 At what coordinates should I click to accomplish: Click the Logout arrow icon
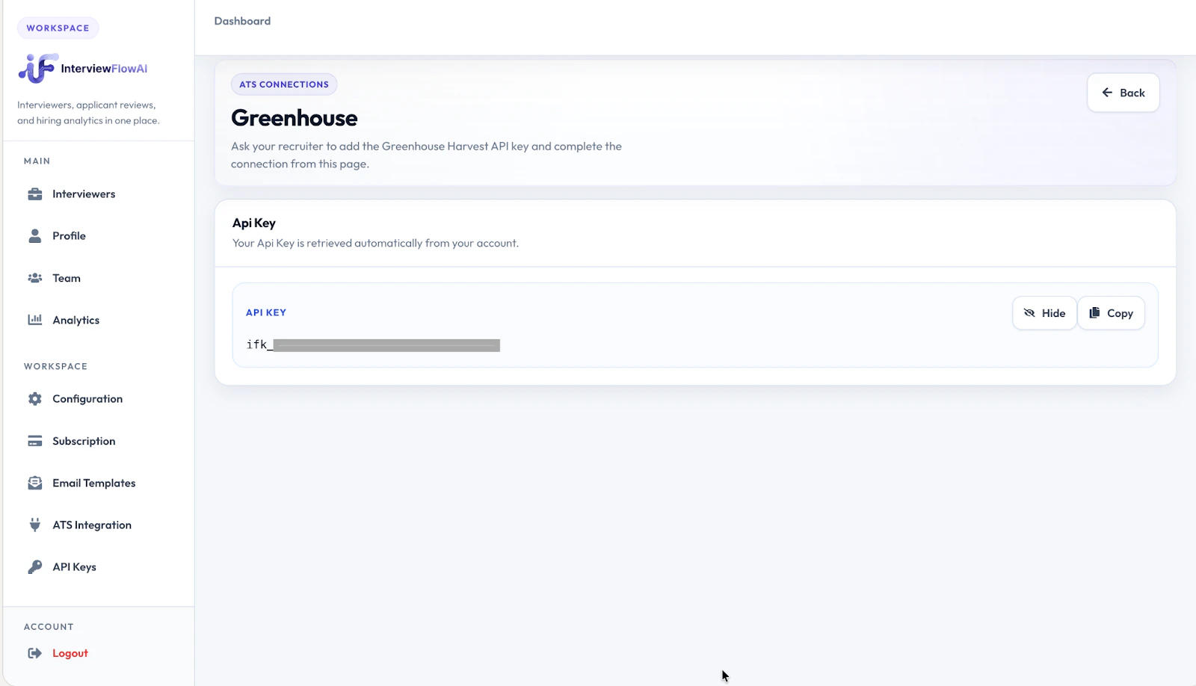(35, 653)
